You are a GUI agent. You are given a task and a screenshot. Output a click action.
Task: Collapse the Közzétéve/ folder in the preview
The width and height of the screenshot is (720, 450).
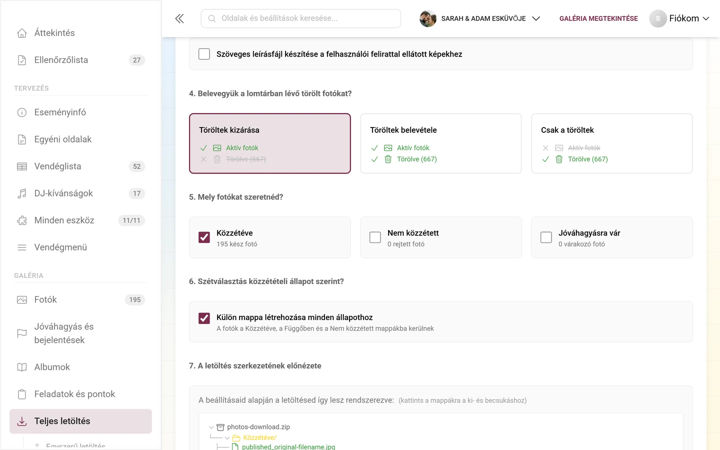click(x=227, y=438)
